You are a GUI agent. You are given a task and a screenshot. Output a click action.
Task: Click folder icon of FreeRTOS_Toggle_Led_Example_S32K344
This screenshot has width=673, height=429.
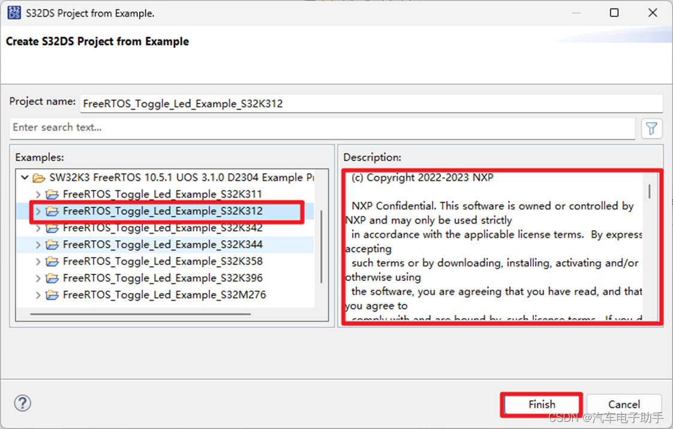tap(52, 244)
